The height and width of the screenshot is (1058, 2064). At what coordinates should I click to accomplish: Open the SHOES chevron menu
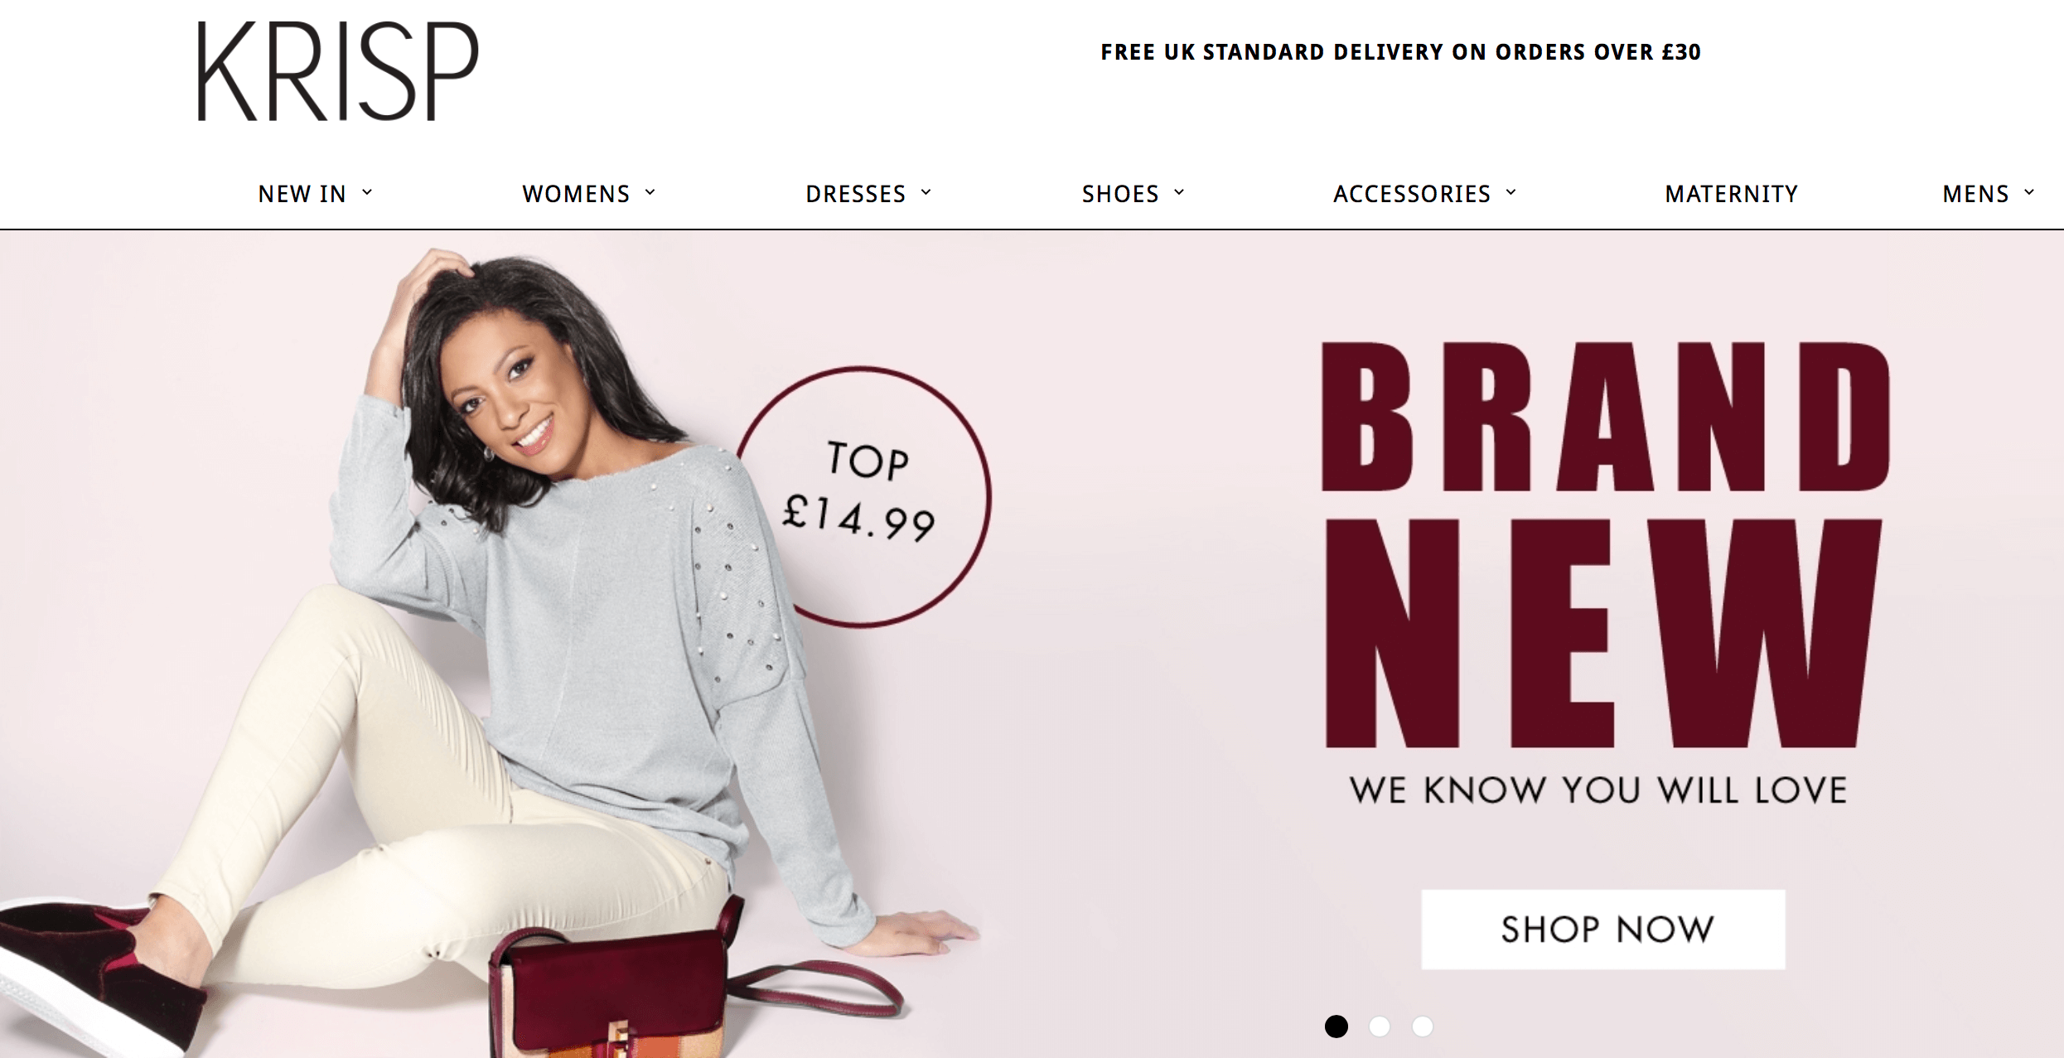tap(1179, 193)
